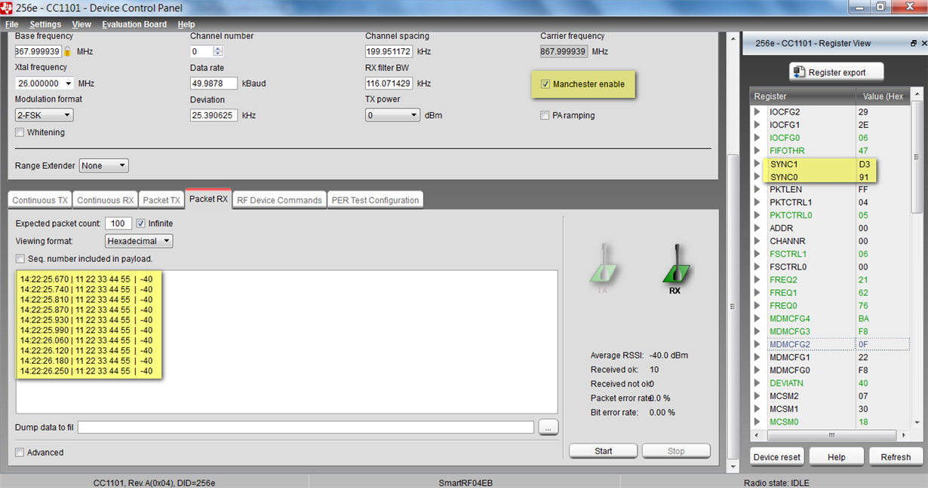Open the PER Test Configuration tab
Viewport: 928px width, 488px height.
375,200
